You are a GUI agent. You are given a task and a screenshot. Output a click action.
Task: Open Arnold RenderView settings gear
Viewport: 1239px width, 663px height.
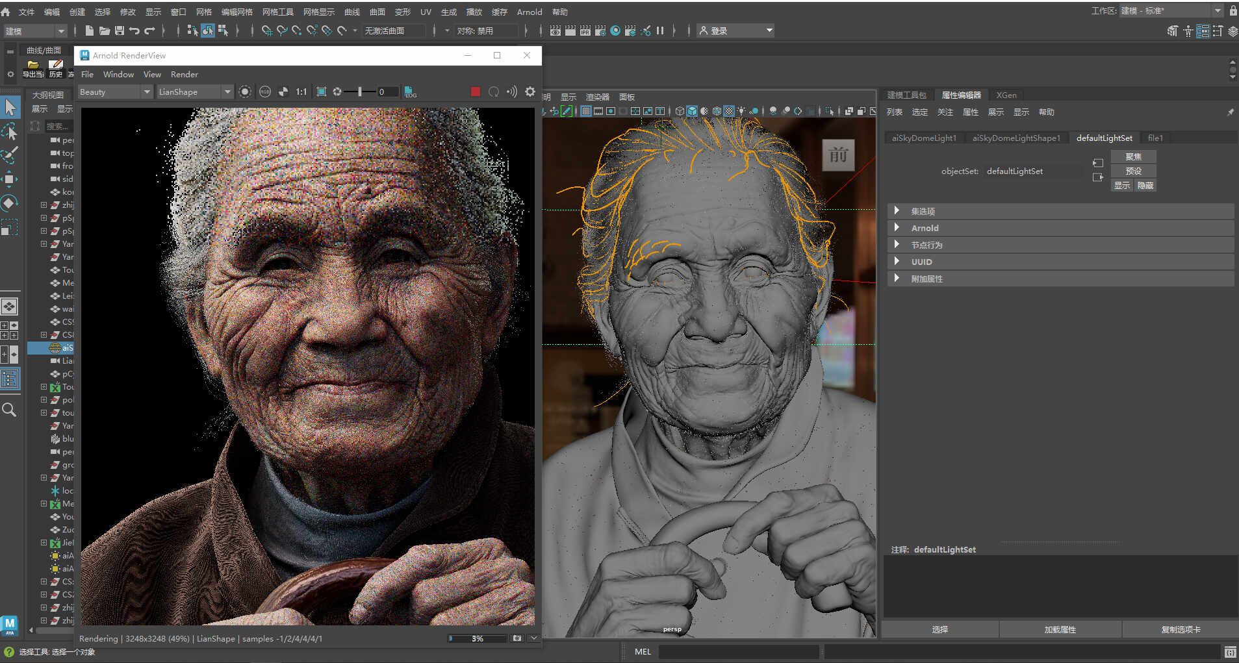[530, 92]
